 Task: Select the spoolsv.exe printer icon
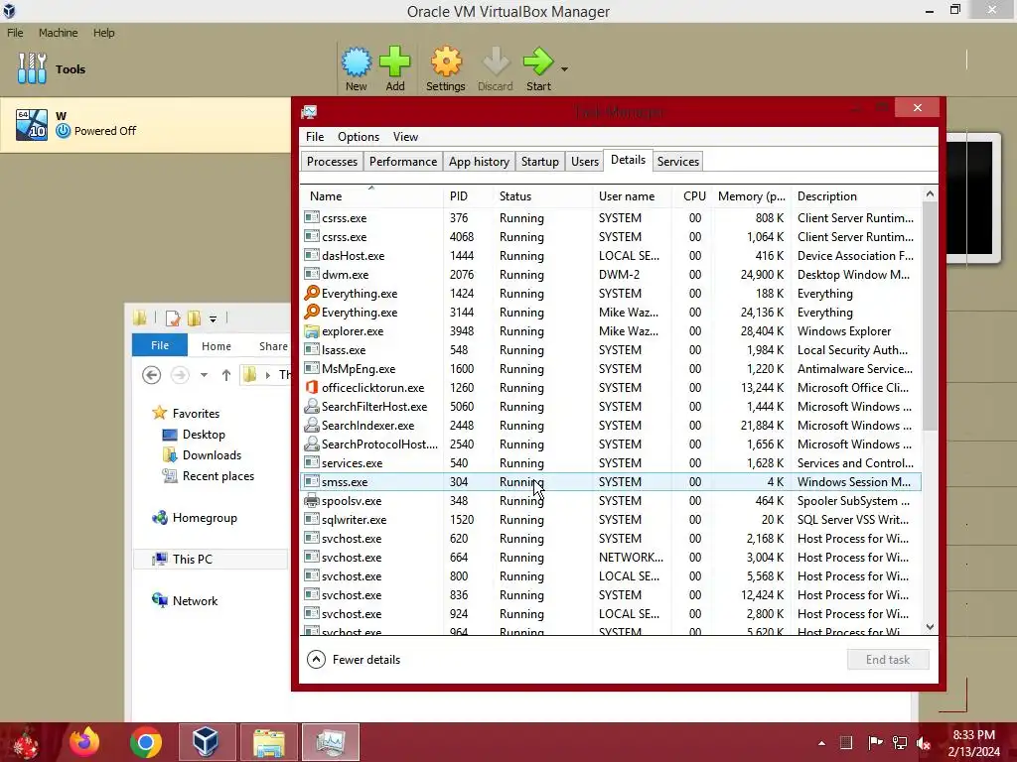(x=312, y=500)
